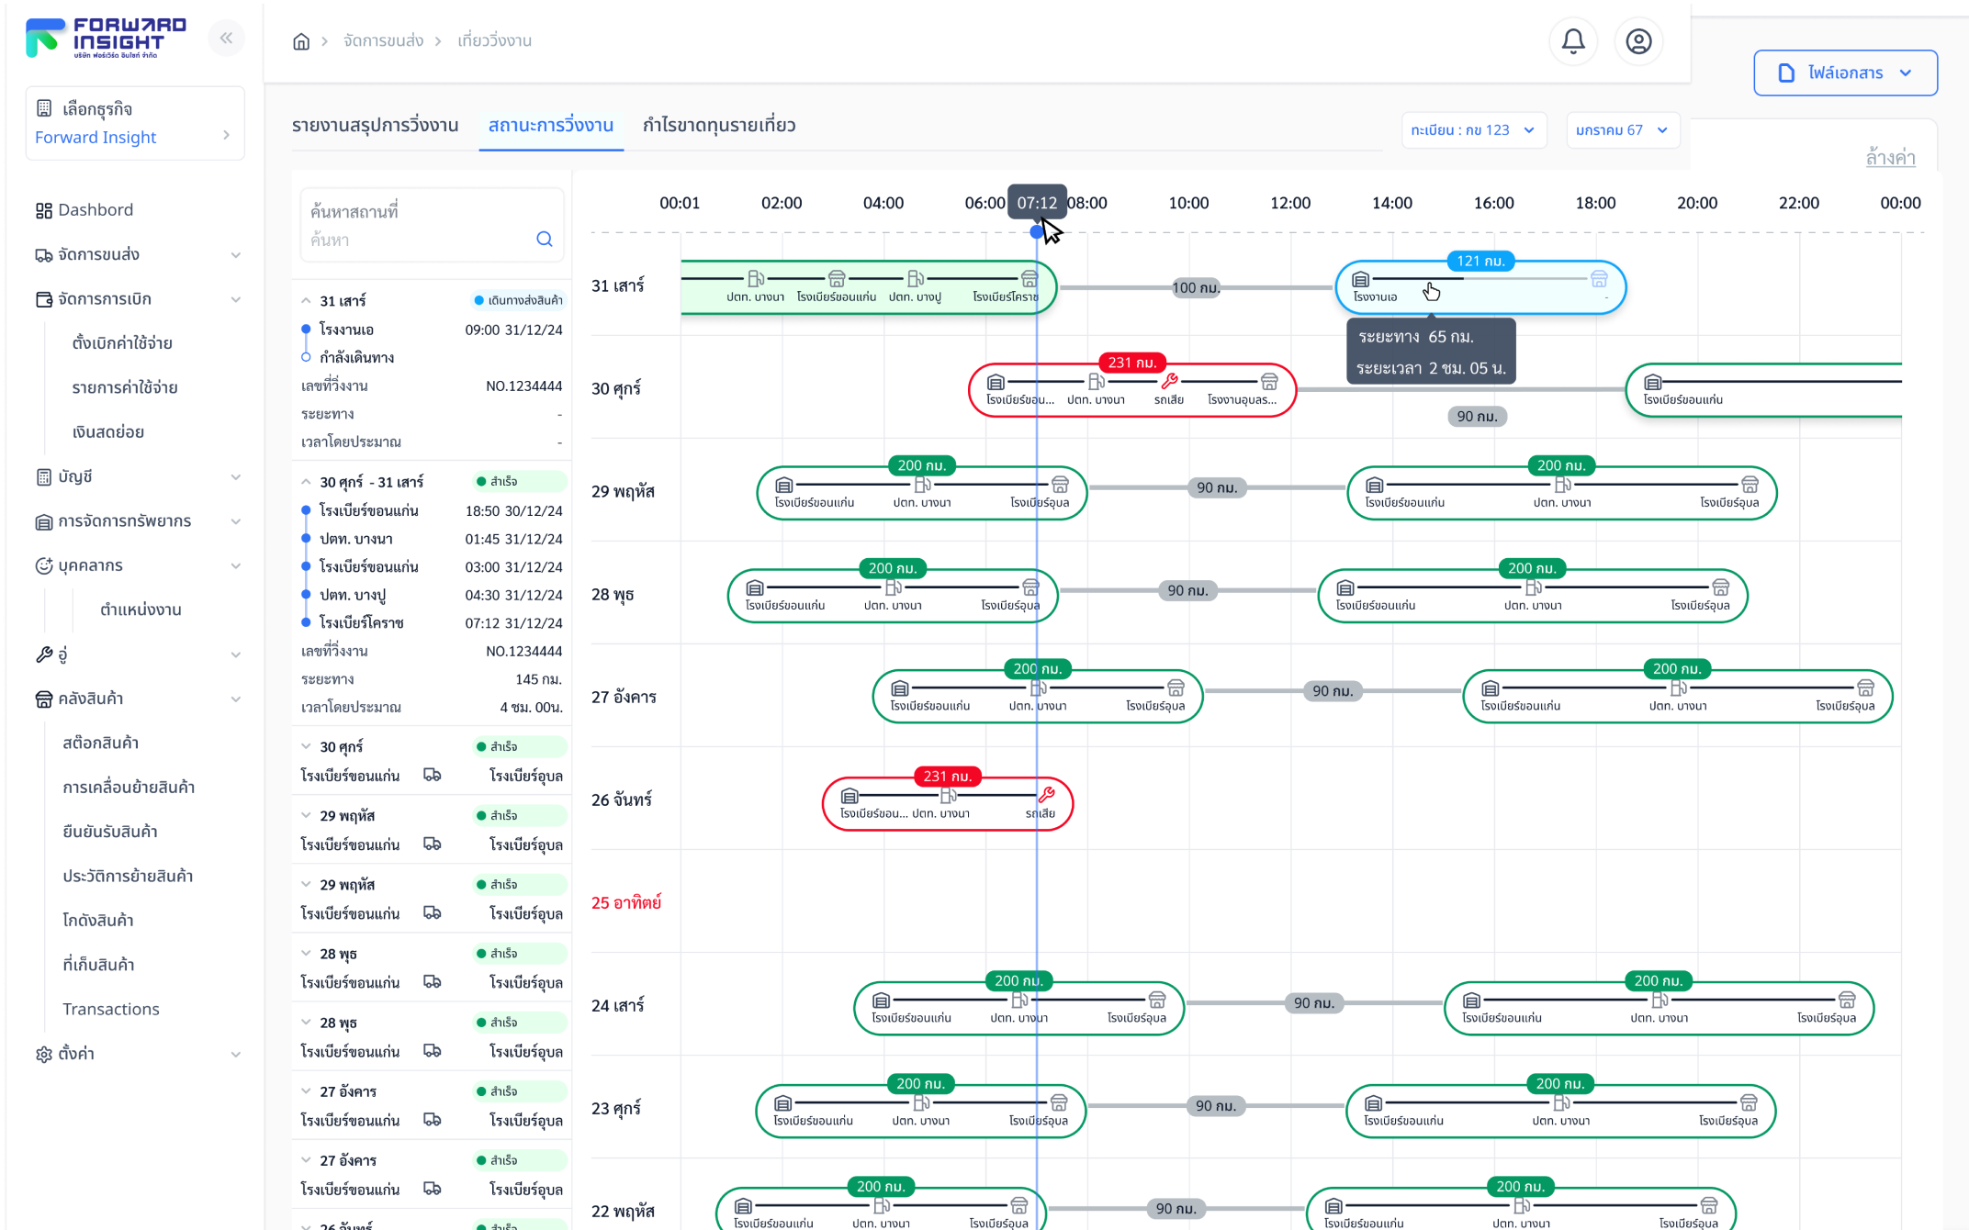
Task: Click the truck icon in 30 ศุกร์ list row
Action: [x=433, y=776]
